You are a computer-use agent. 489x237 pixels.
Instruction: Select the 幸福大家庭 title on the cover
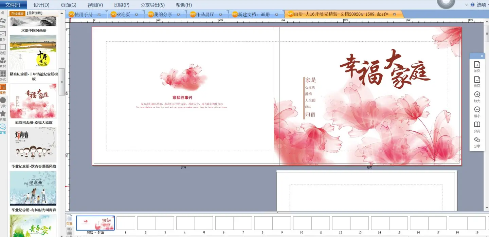[385, 69]
